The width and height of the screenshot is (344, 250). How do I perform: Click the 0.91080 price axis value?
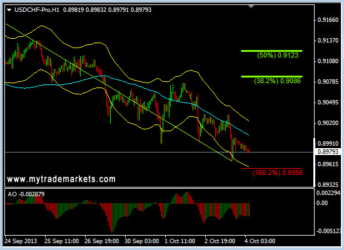tap(328, 61)
